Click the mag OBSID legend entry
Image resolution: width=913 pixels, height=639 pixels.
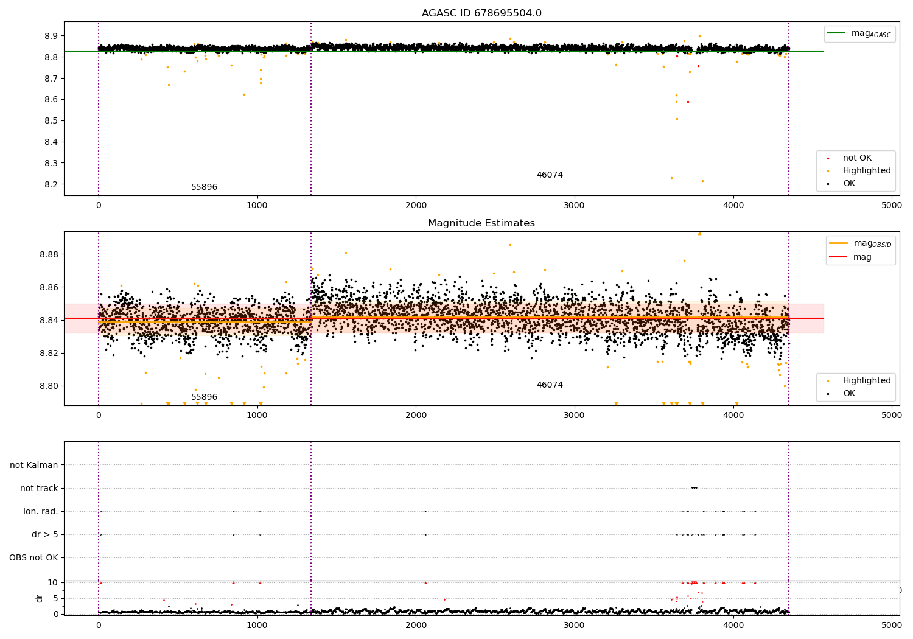click(860, 243)
